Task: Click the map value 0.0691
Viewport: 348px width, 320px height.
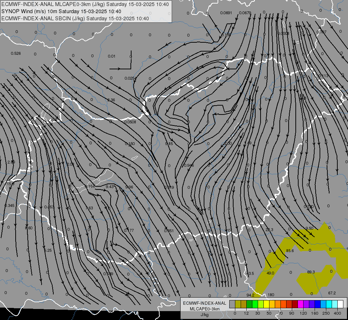Action: coord(226,13)
